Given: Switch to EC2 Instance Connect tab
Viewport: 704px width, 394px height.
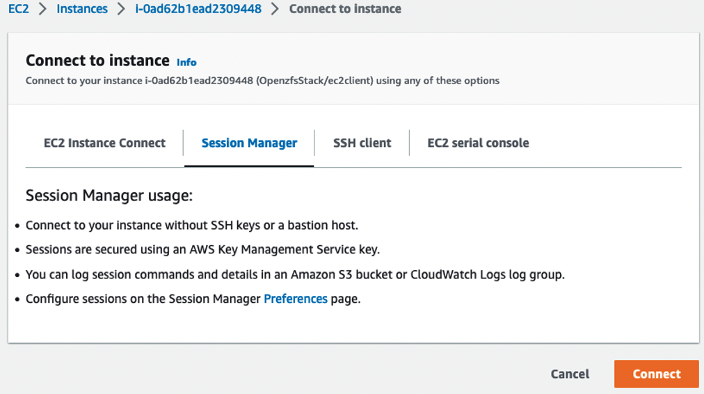Looking at the screenshot, I should (x=104, y=143).
